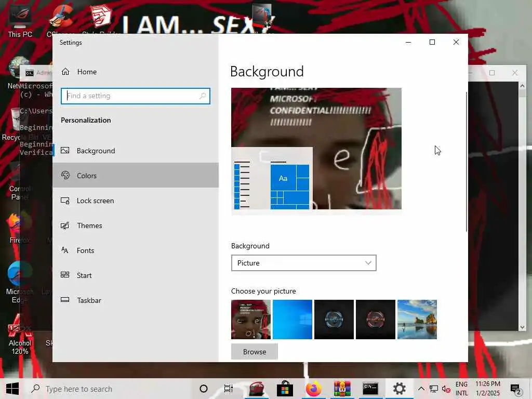Viewport: 532px width, 399px height.
Task: Select Background in the Personalization sidebar
Action: coord(136,151)
